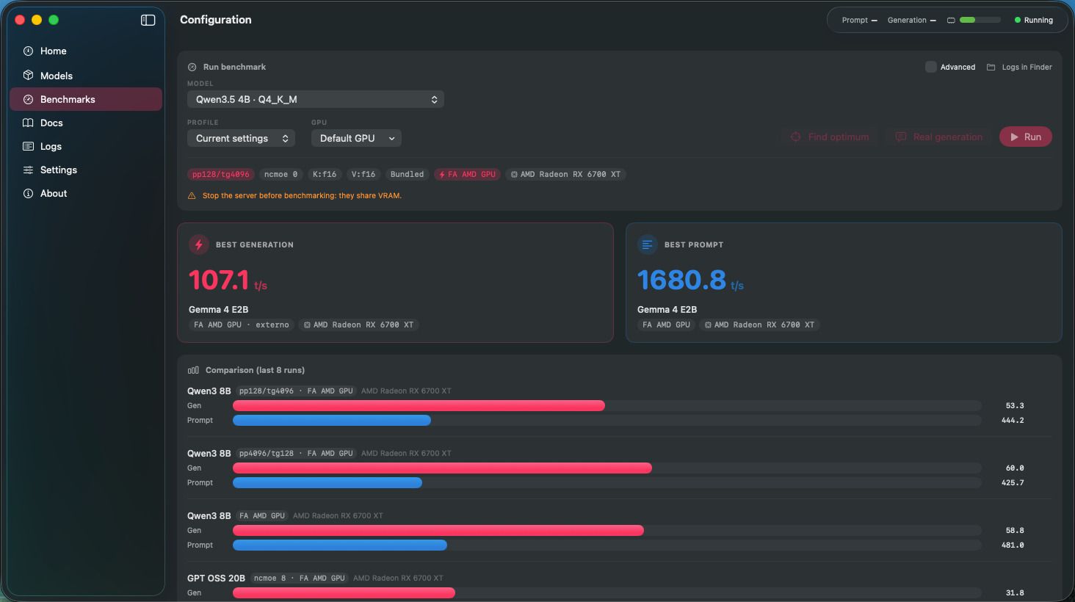Click the Gen bar valued 60.0
The width and height of the screenshot is (1075, 602).
coord(442,468)
